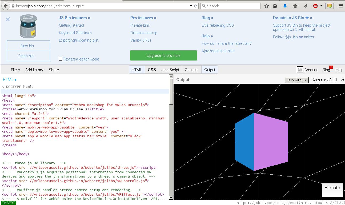Open How do I share the latest bin link
Image resolution: width=345 pixels, height=205 pixels.
(227, 43)
